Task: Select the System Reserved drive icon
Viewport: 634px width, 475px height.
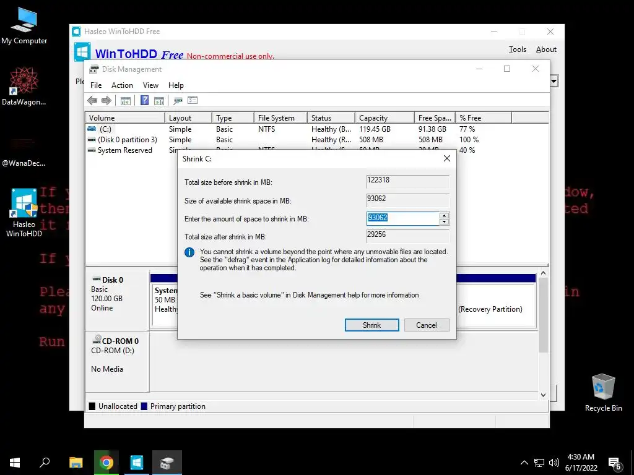Action: (92, 150)
